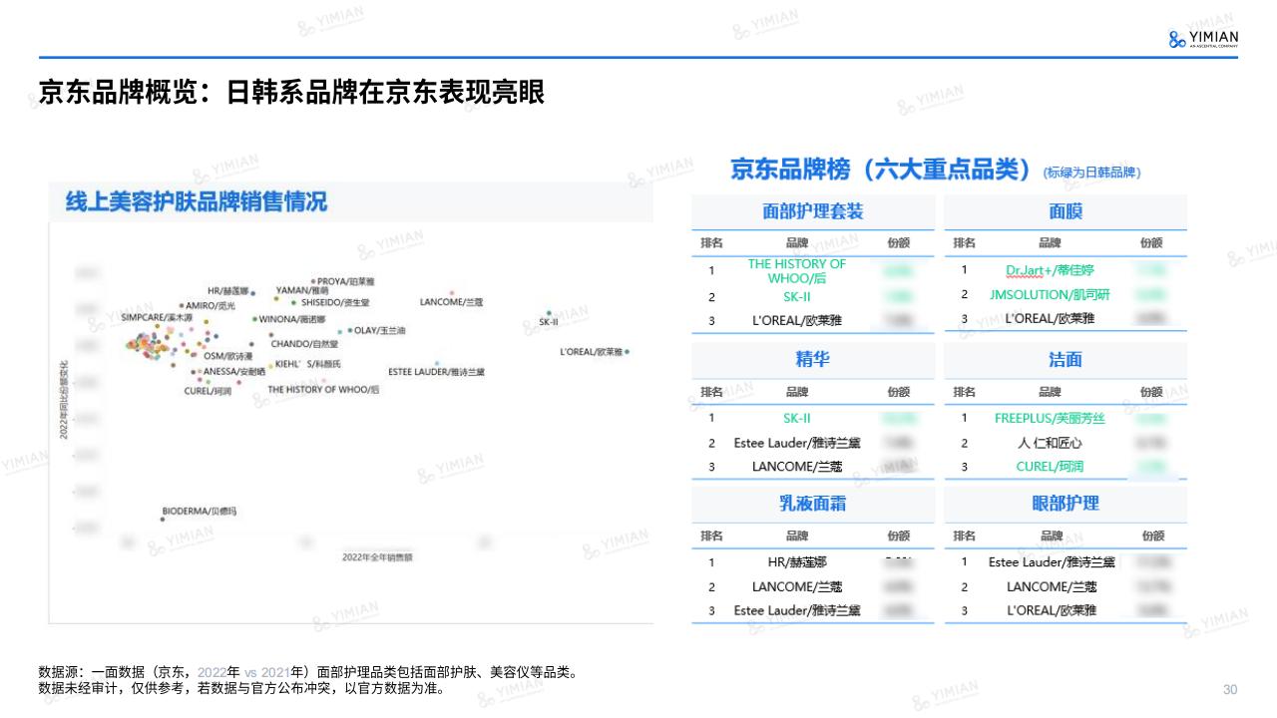Click the YIMIAN logo in the top corner
1277x718 pixels.
click(x=1202, y=39)
